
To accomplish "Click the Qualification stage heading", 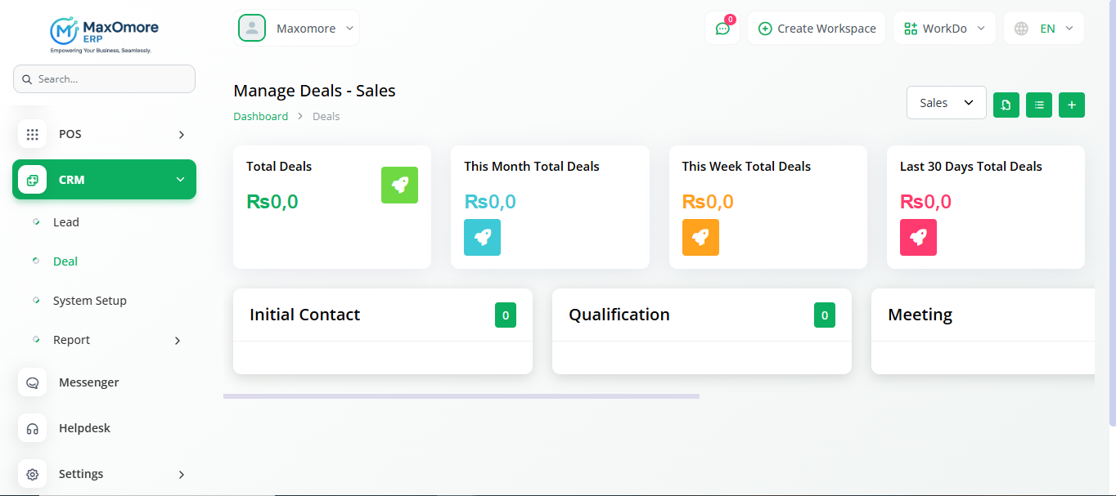I will coord(619,315).
